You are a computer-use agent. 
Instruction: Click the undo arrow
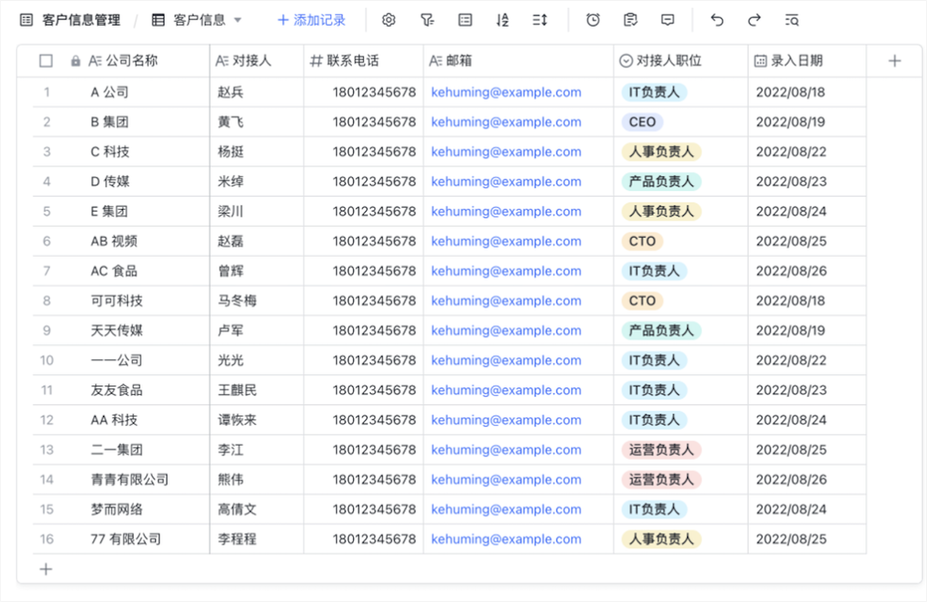(x=717, y=20)
